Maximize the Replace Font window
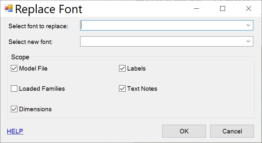The width and height of the screenshot is (262, 143). tap(222, 9)
